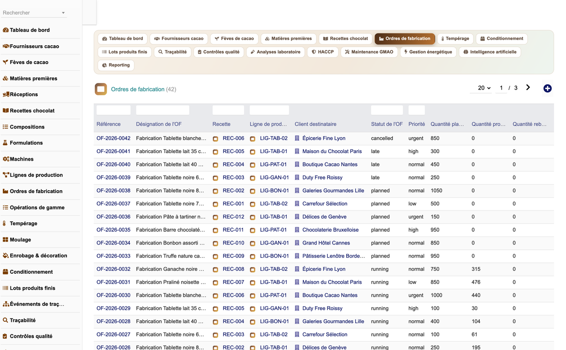
Task: Sort by Référence column header
Action: tap(108, 124)
